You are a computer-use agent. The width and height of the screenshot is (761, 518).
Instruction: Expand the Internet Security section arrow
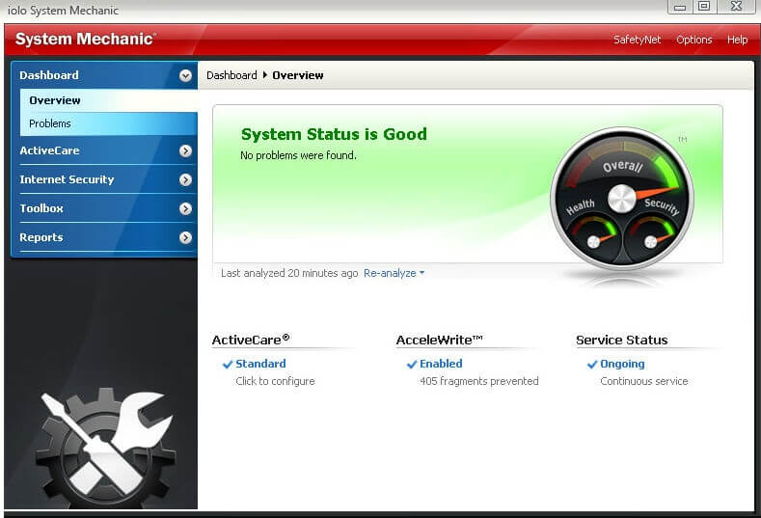pos(185,180)
